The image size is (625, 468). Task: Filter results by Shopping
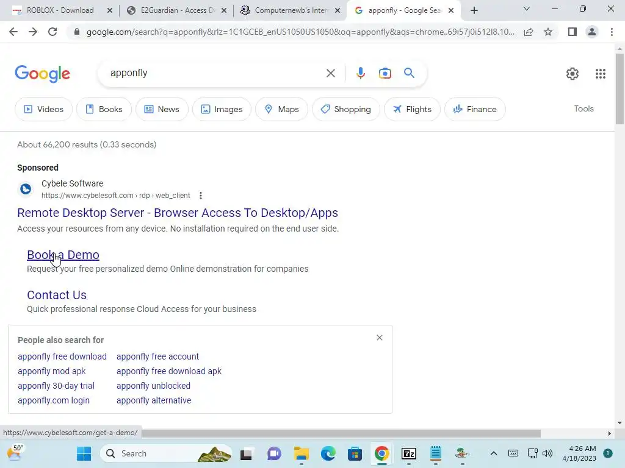click(x=345, y=109)
